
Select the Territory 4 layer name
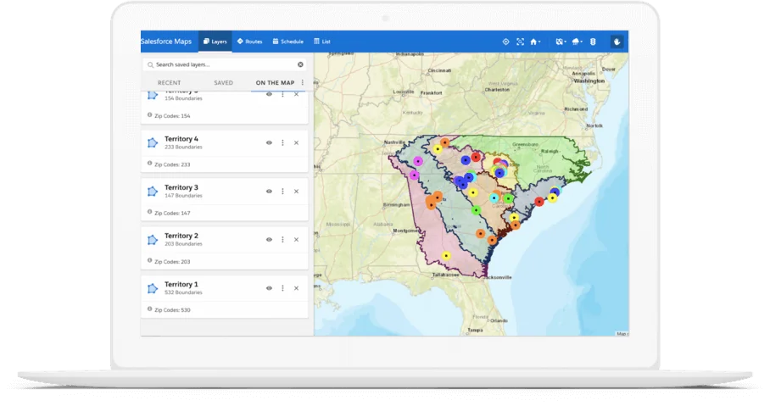coord(181,139)
